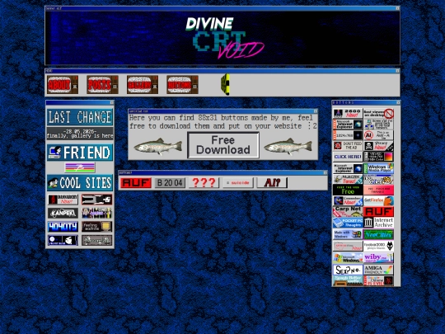Image resolution: width=445 pixels, height=334 pixels.
Task: Click the Windows Media Player badge
Action: point(378,168)
